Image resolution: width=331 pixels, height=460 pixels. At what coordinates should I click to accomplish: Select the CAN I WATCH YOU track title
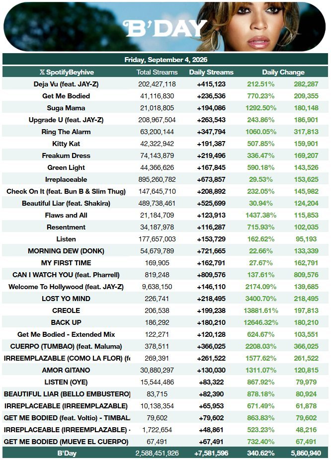click(x=66, y=275)
